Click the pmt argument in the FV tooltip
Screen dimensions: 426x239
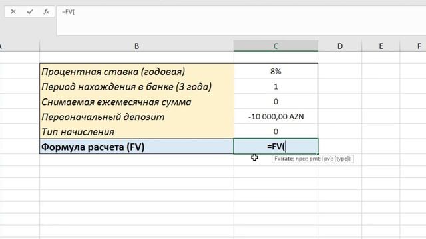314,159
